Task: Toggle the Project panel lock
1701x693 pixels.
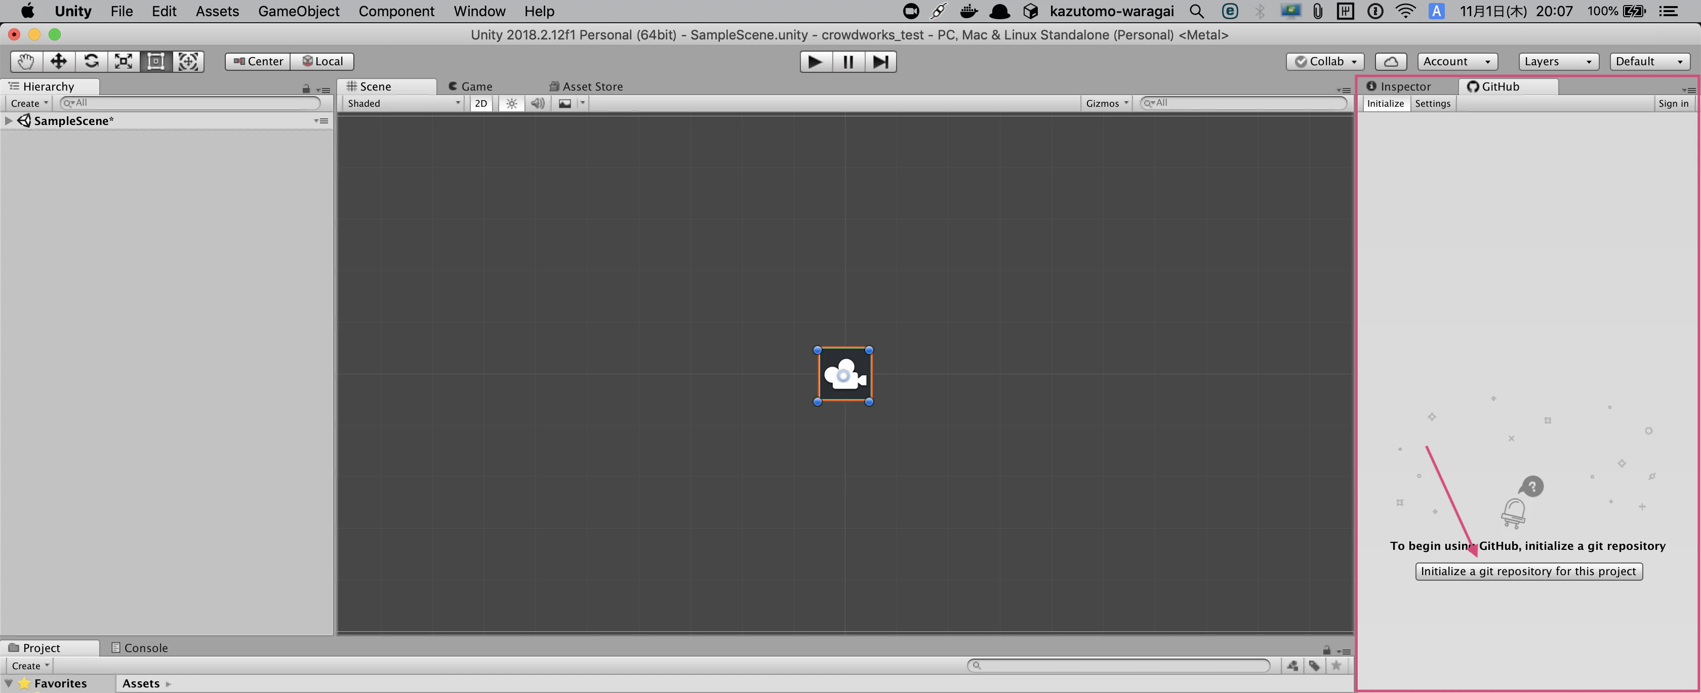Action: (x=1326, y=650)
